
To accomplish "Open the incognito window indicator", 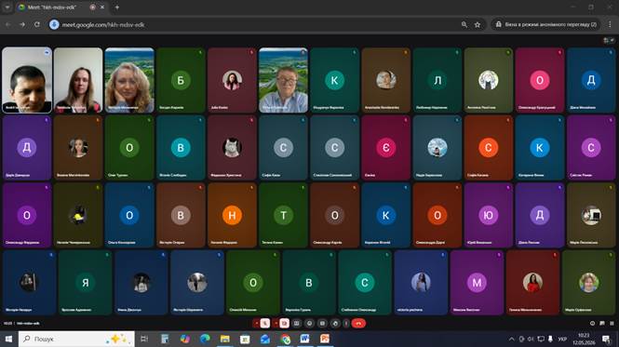I will [546, 24].
